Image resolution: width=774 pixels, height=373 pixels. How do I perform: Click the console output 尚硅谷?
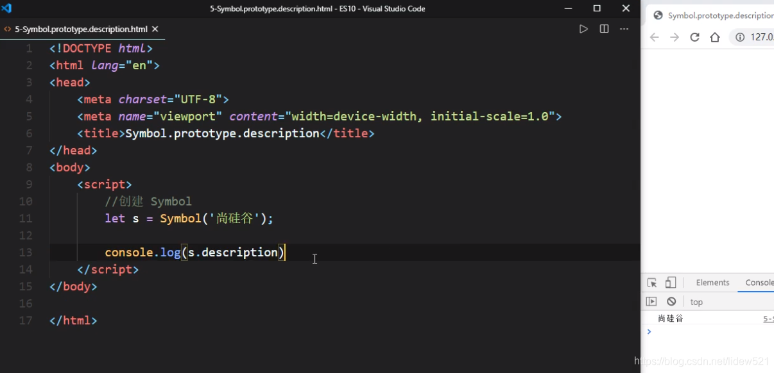pyautogui.click(x=671, y=319)
